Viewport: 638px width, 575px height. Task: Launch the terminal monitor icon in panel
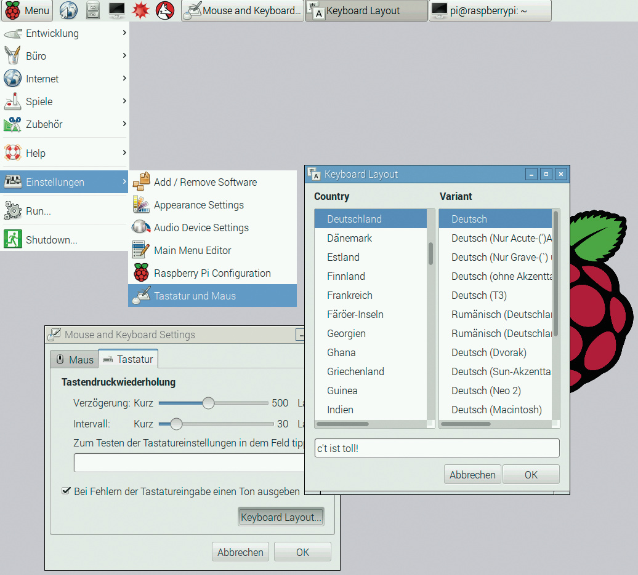[x=117, y=10]
